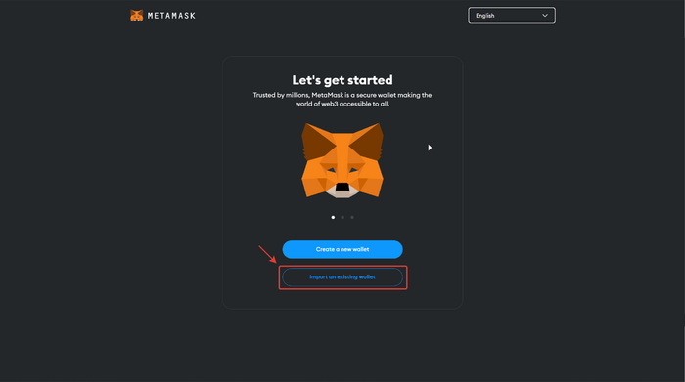This screenshot has height=382, width=685.
Task: Click the fox mascot's right ear
Action: pyautogui.click(x=367, y=141)
